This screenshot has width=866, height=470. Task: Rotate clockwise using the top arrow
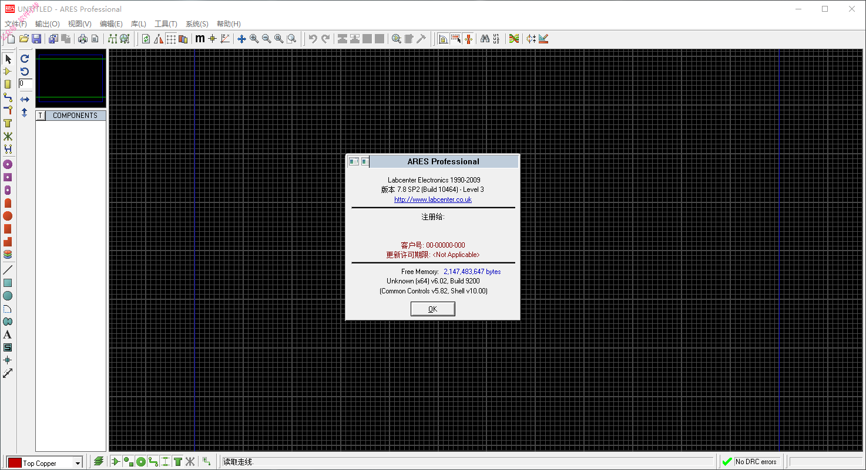(x=25, y=58)
